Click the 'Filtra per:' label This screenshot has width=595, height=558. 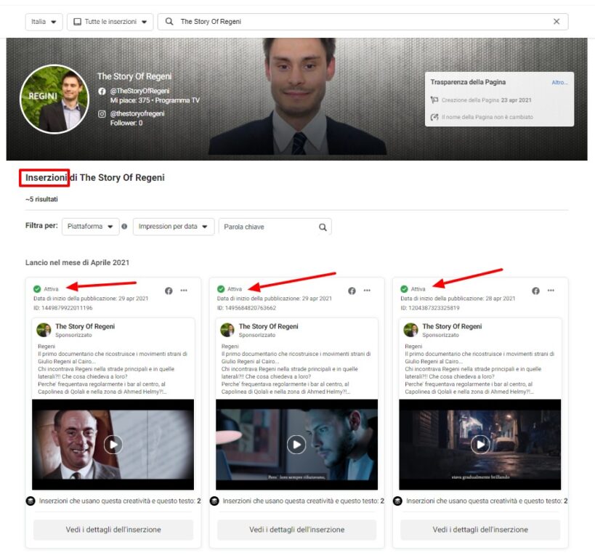pyautogui.click(x=41, y=226)
